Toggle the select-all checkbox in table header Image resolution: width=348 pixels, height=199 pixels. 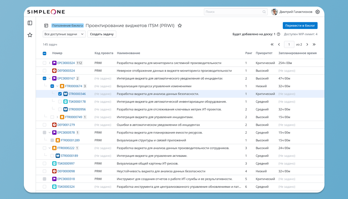(44, 53)
